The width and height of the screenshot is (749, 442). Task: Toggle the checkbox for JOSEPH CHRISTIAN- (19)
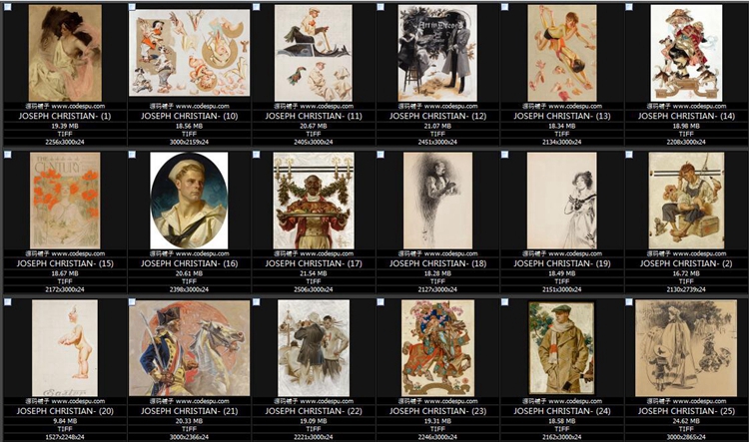point(506,155)
